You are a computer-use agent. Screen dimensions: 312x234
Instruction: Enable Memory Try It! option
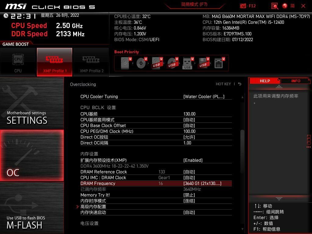coord(190,195)
